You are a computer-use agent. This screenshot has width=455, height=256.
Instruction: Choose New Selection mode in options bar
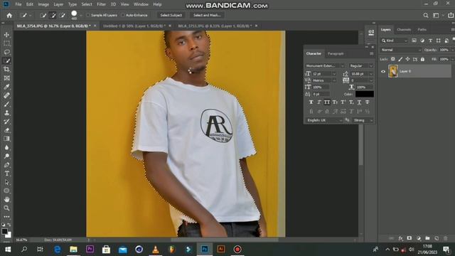point(43,16)
